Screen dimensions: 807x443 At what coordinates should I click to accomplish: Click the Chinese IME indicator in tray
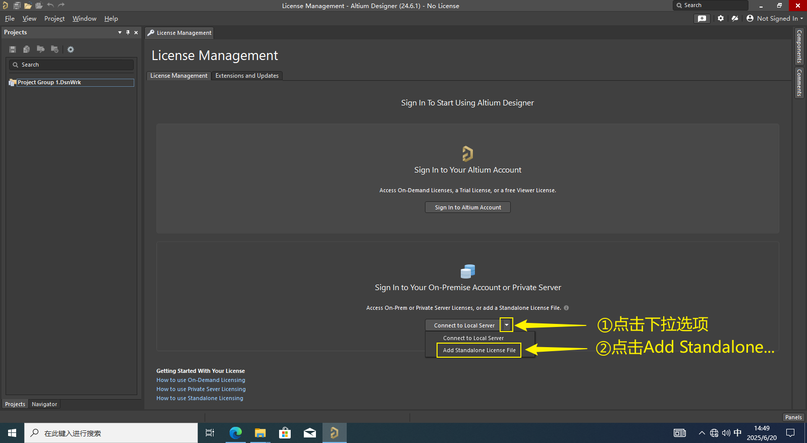(738, 433)
